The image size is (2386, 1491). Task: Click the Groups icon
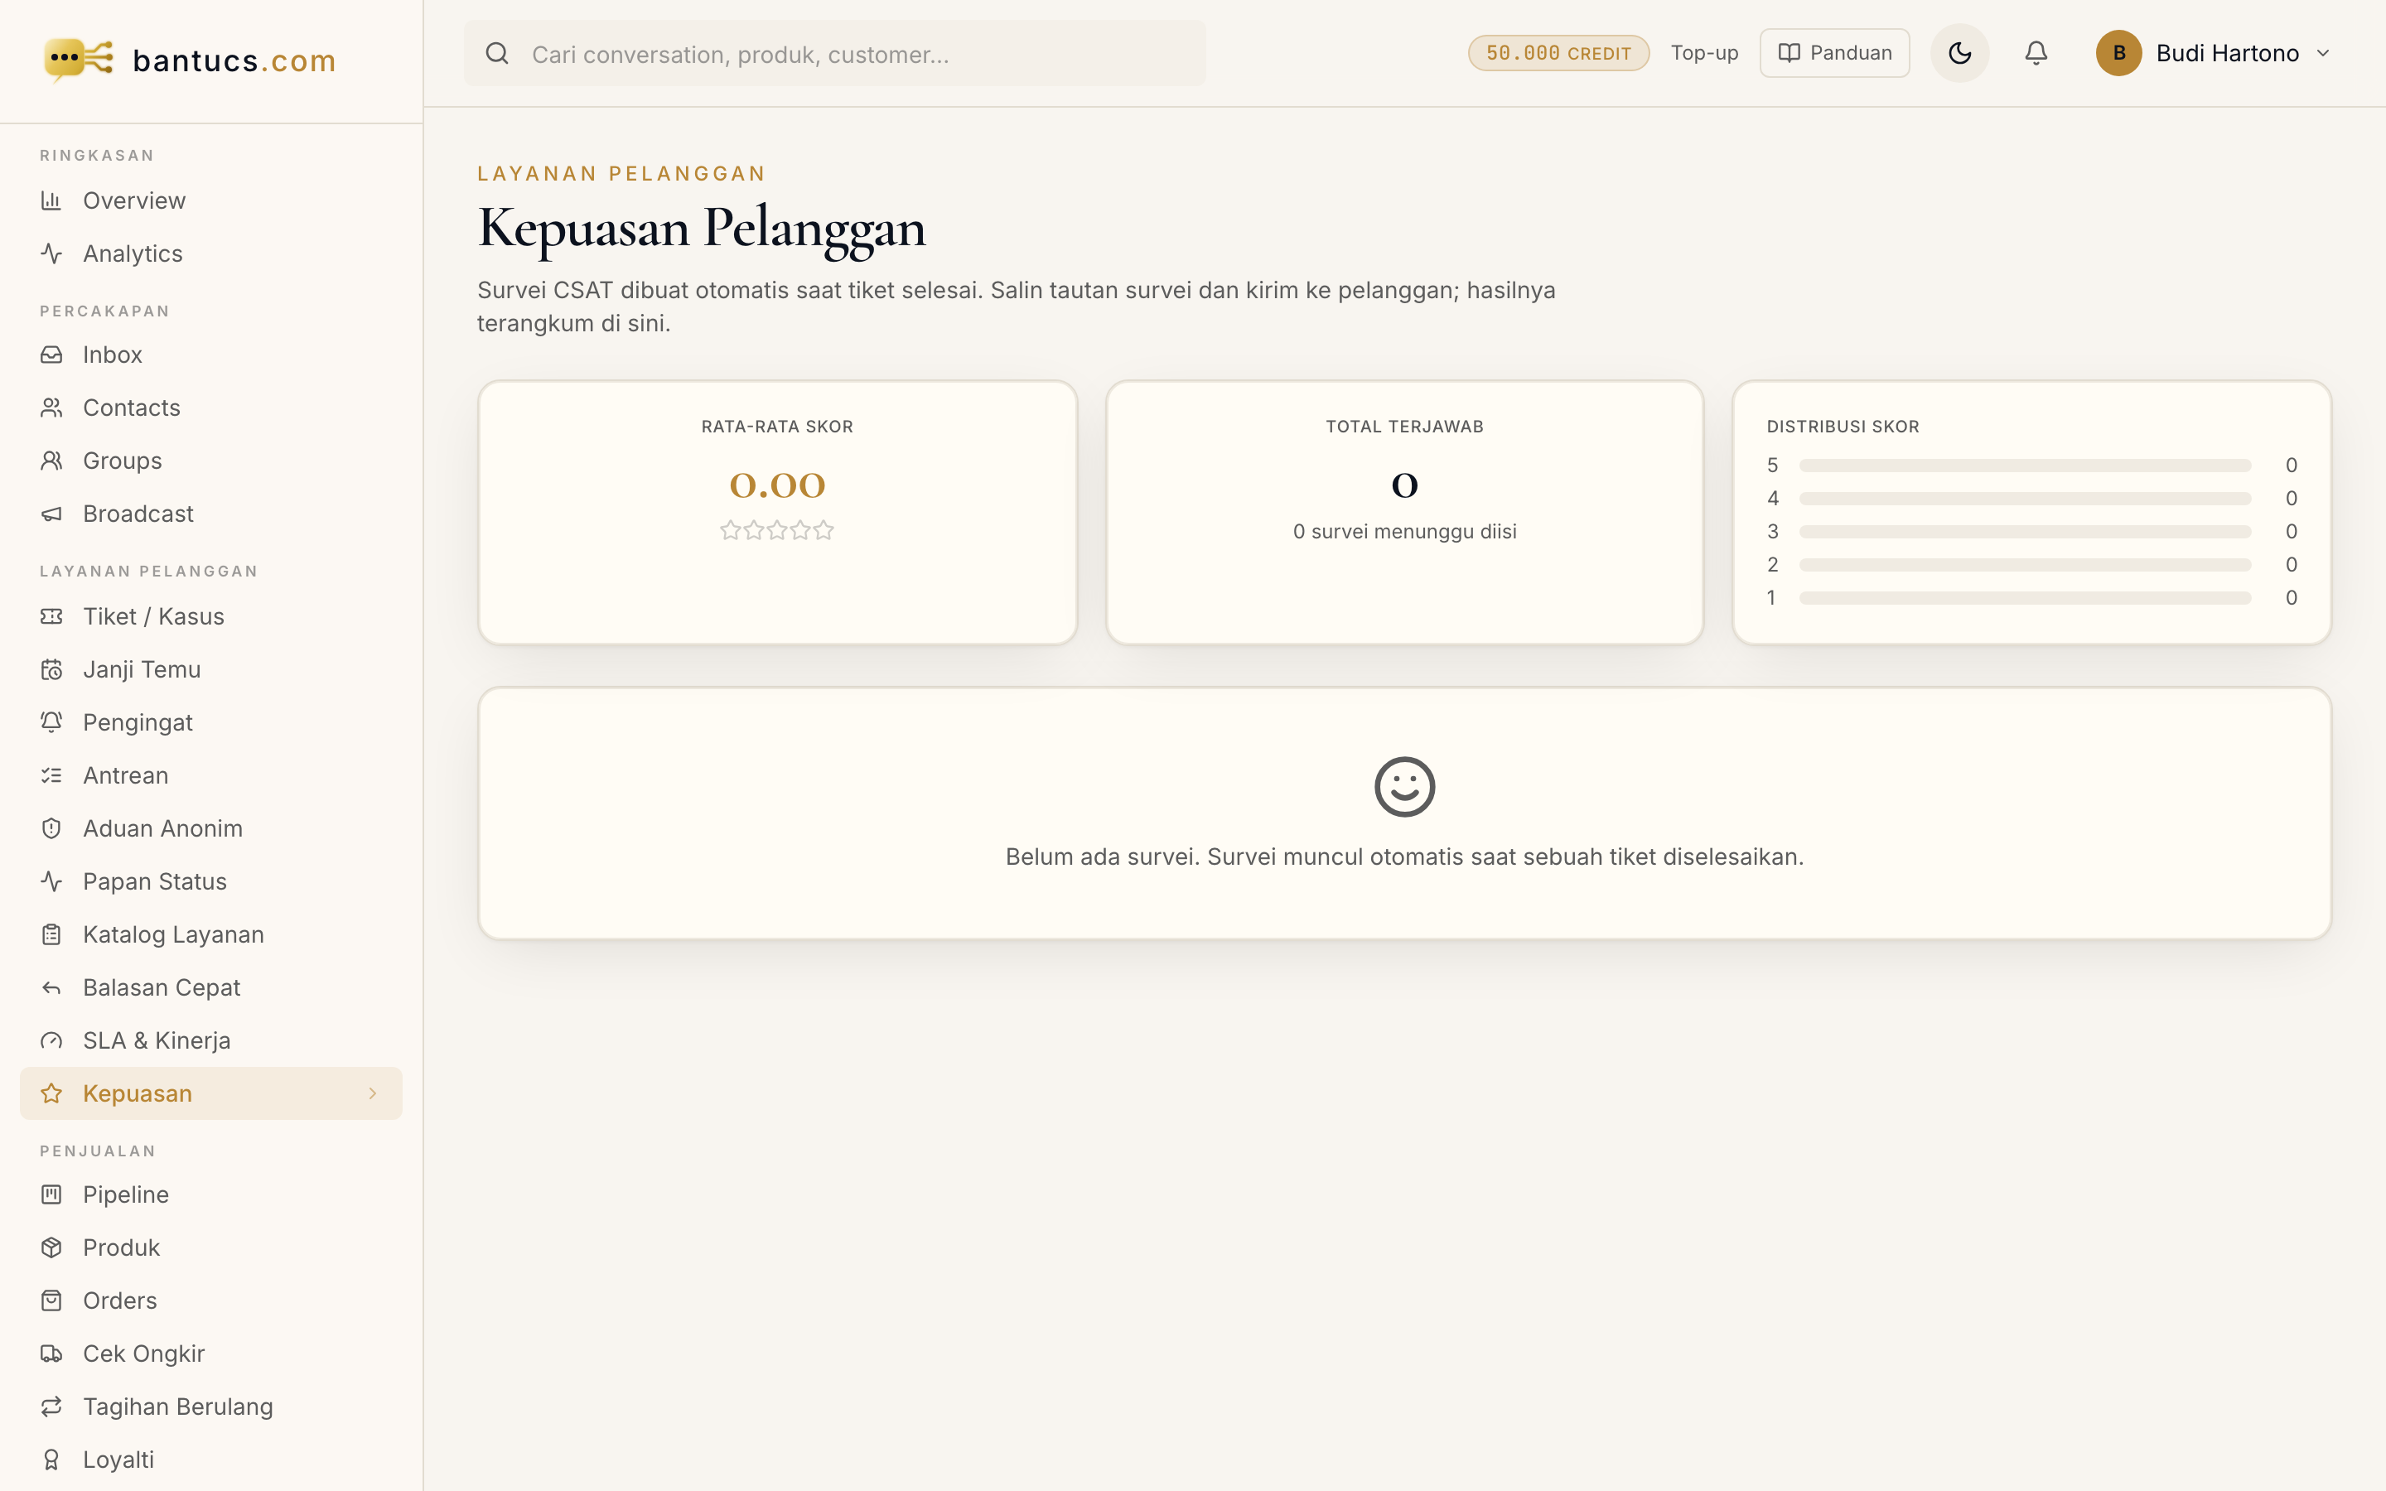(x=51, y=461)
